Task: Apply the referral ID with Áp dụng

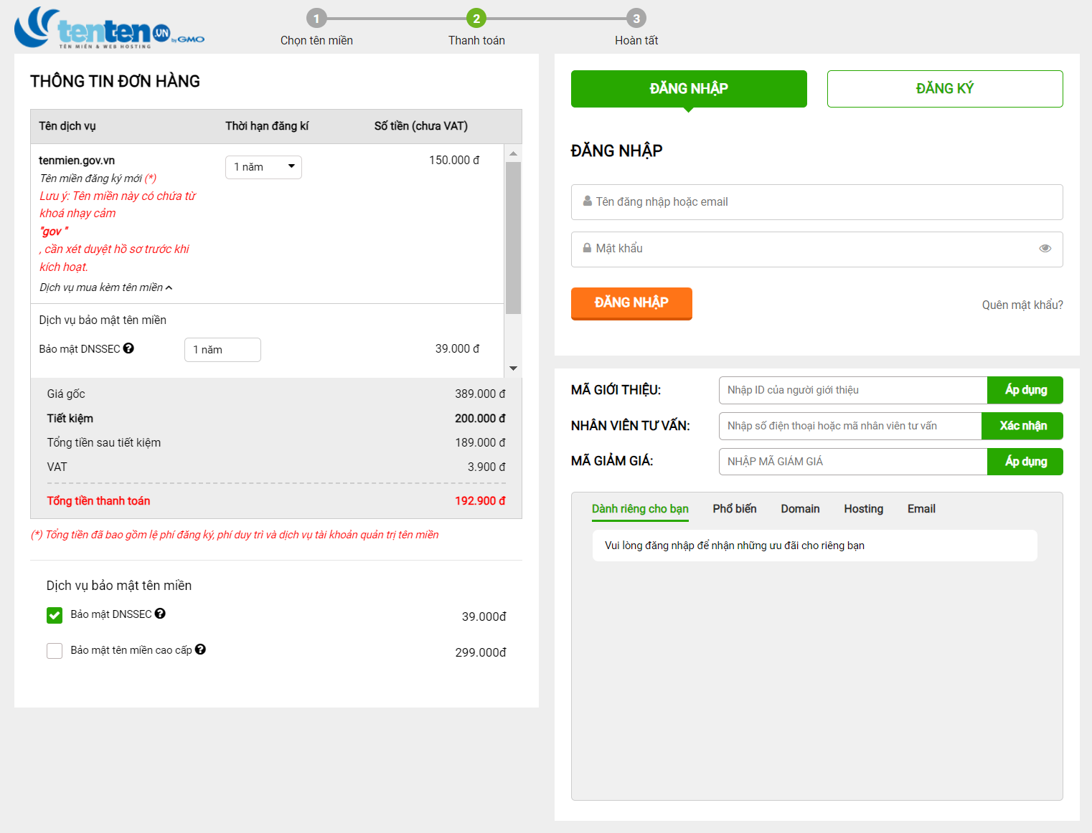Action: (1025, 390)
